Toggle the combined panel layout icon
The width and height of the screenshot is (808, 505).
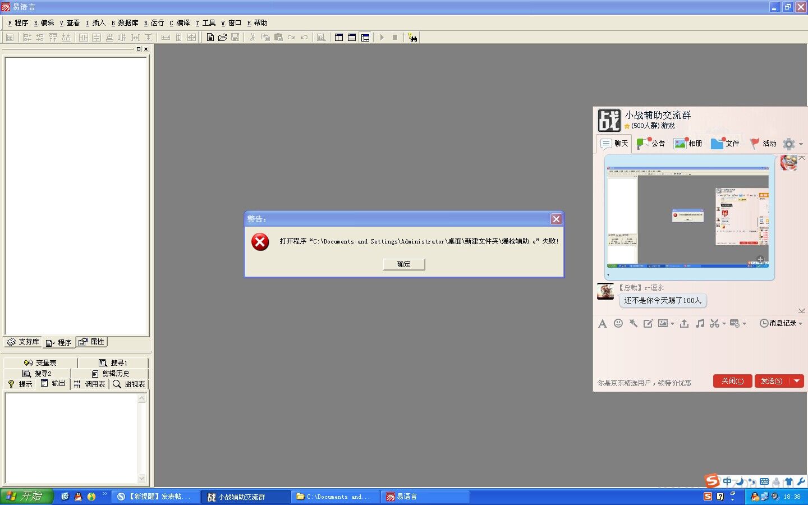coord(365,38)
